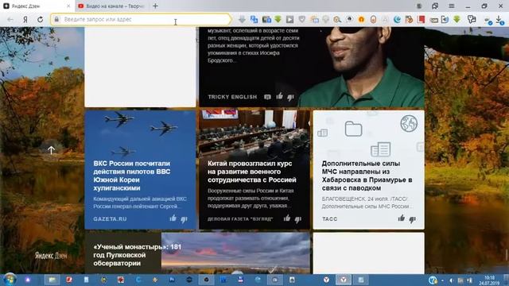This screenshot has width=509, height=286.
Task: Open the translate extension icon
Action: (254, 19)
